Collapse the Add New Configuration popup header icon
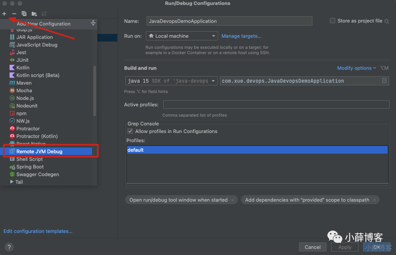 click(93, 23)
